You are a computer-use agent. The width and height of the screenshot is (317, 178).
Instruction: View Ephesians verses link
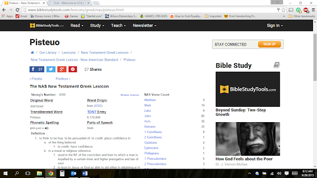tap(151, 148)
